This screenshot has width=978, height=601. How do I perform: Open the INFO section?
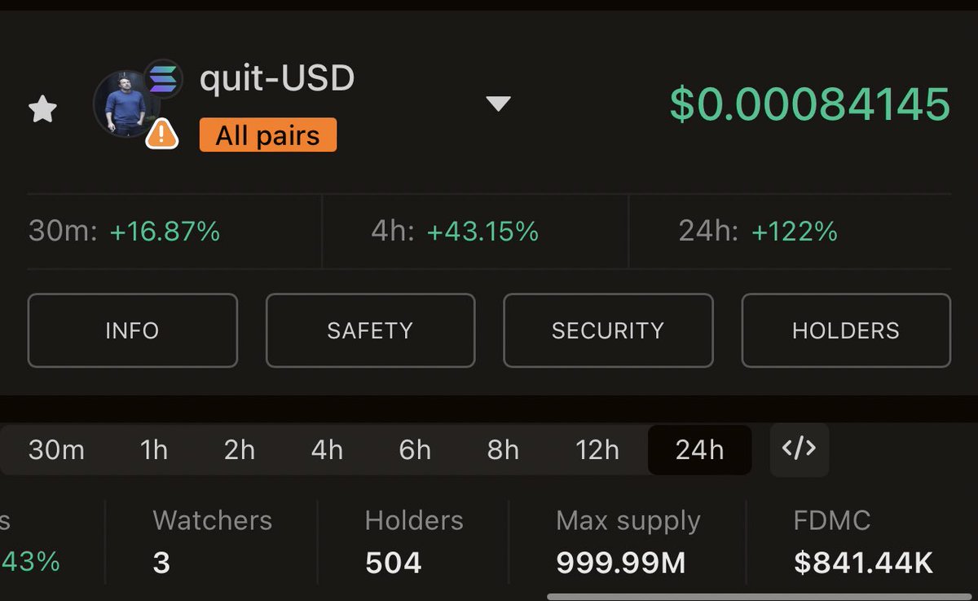coord(133,330)
